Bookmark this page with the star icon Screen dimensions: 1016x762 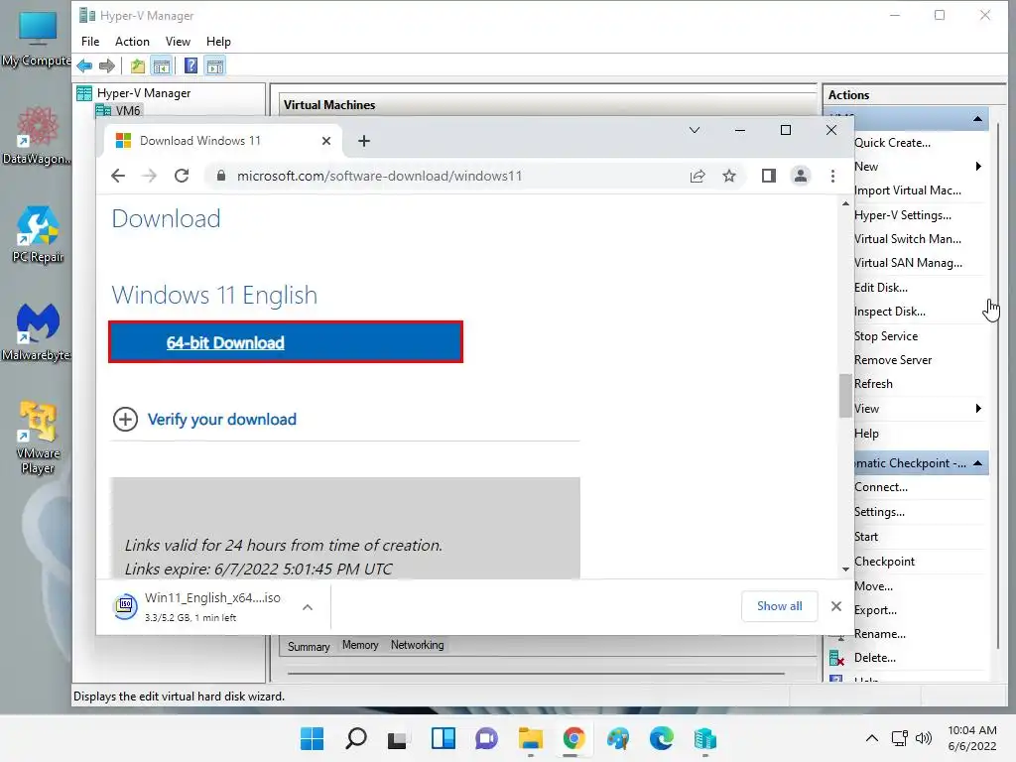(x=729, y=176)
